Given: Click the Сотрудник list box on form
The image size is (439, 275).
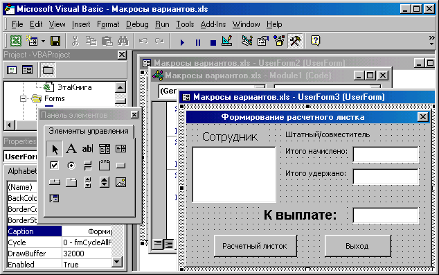Looking at the screenshot, I should [x=234, y=174].
